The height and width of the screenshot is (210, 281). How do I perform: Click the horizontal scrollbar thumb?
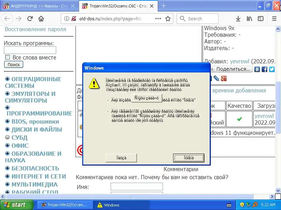click(129, 197)
